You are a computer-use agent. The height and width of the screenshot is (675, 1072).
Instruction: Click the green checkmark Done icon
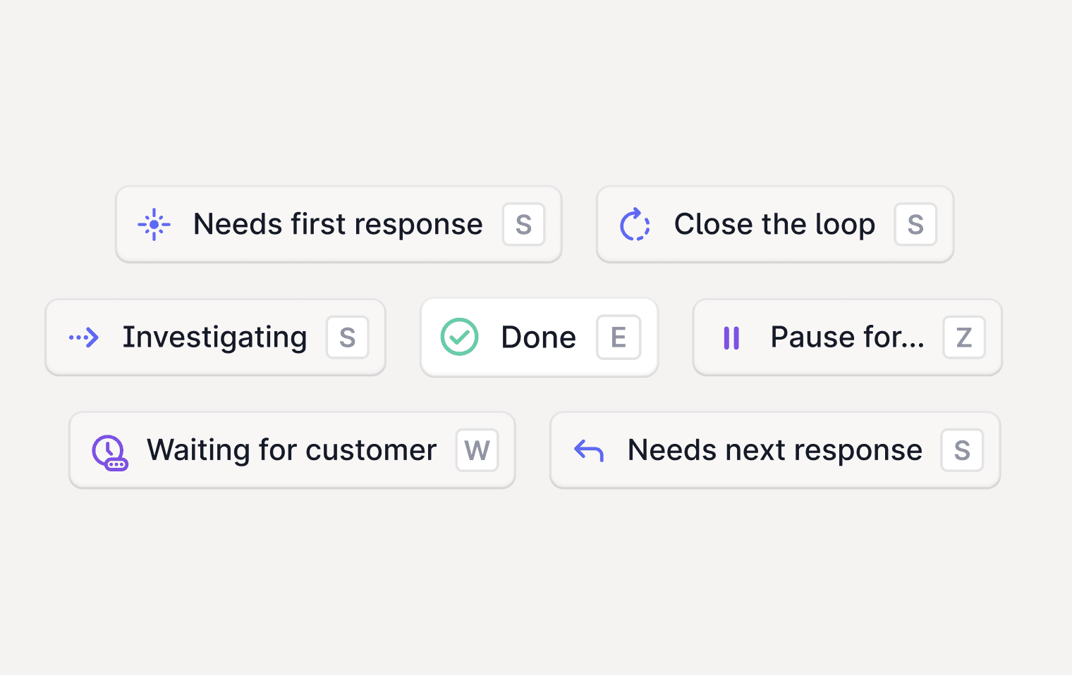pos(459,337)
